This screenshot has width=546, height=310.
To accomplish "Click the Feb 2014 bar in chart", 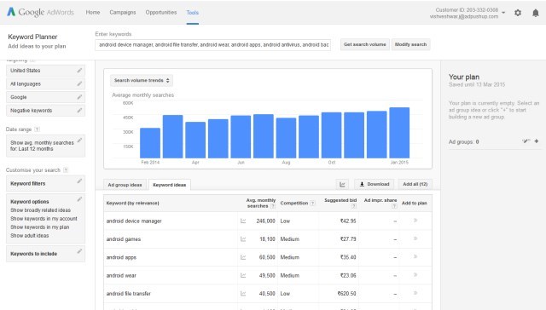I will (150, 143).
